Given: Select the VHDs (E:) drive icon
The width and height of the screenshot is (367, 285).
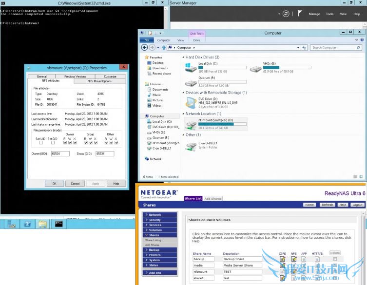Looking at the screenshot, I should 255,69.
